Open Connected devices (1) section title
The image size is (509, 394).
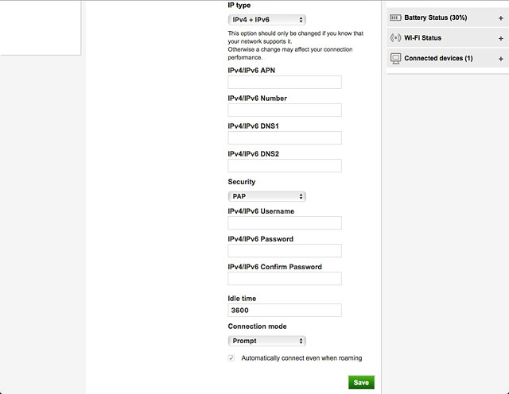(x=438, y=59)
